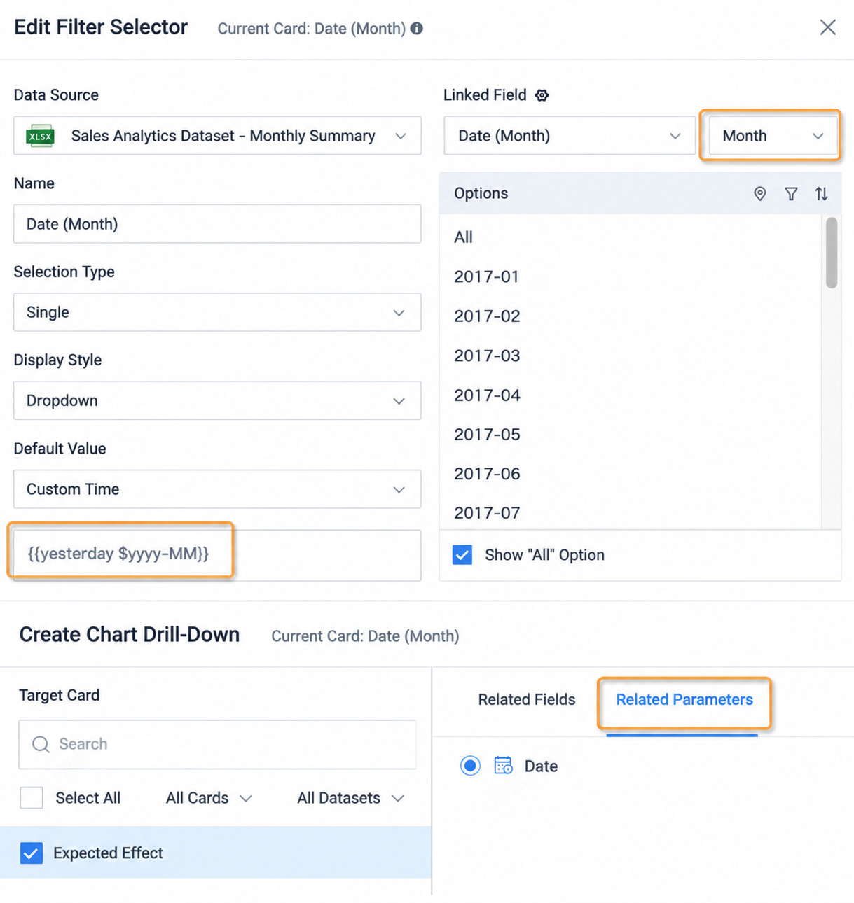
Task: Open the All Datasets filter dropdown
Action: pos(351,798)
